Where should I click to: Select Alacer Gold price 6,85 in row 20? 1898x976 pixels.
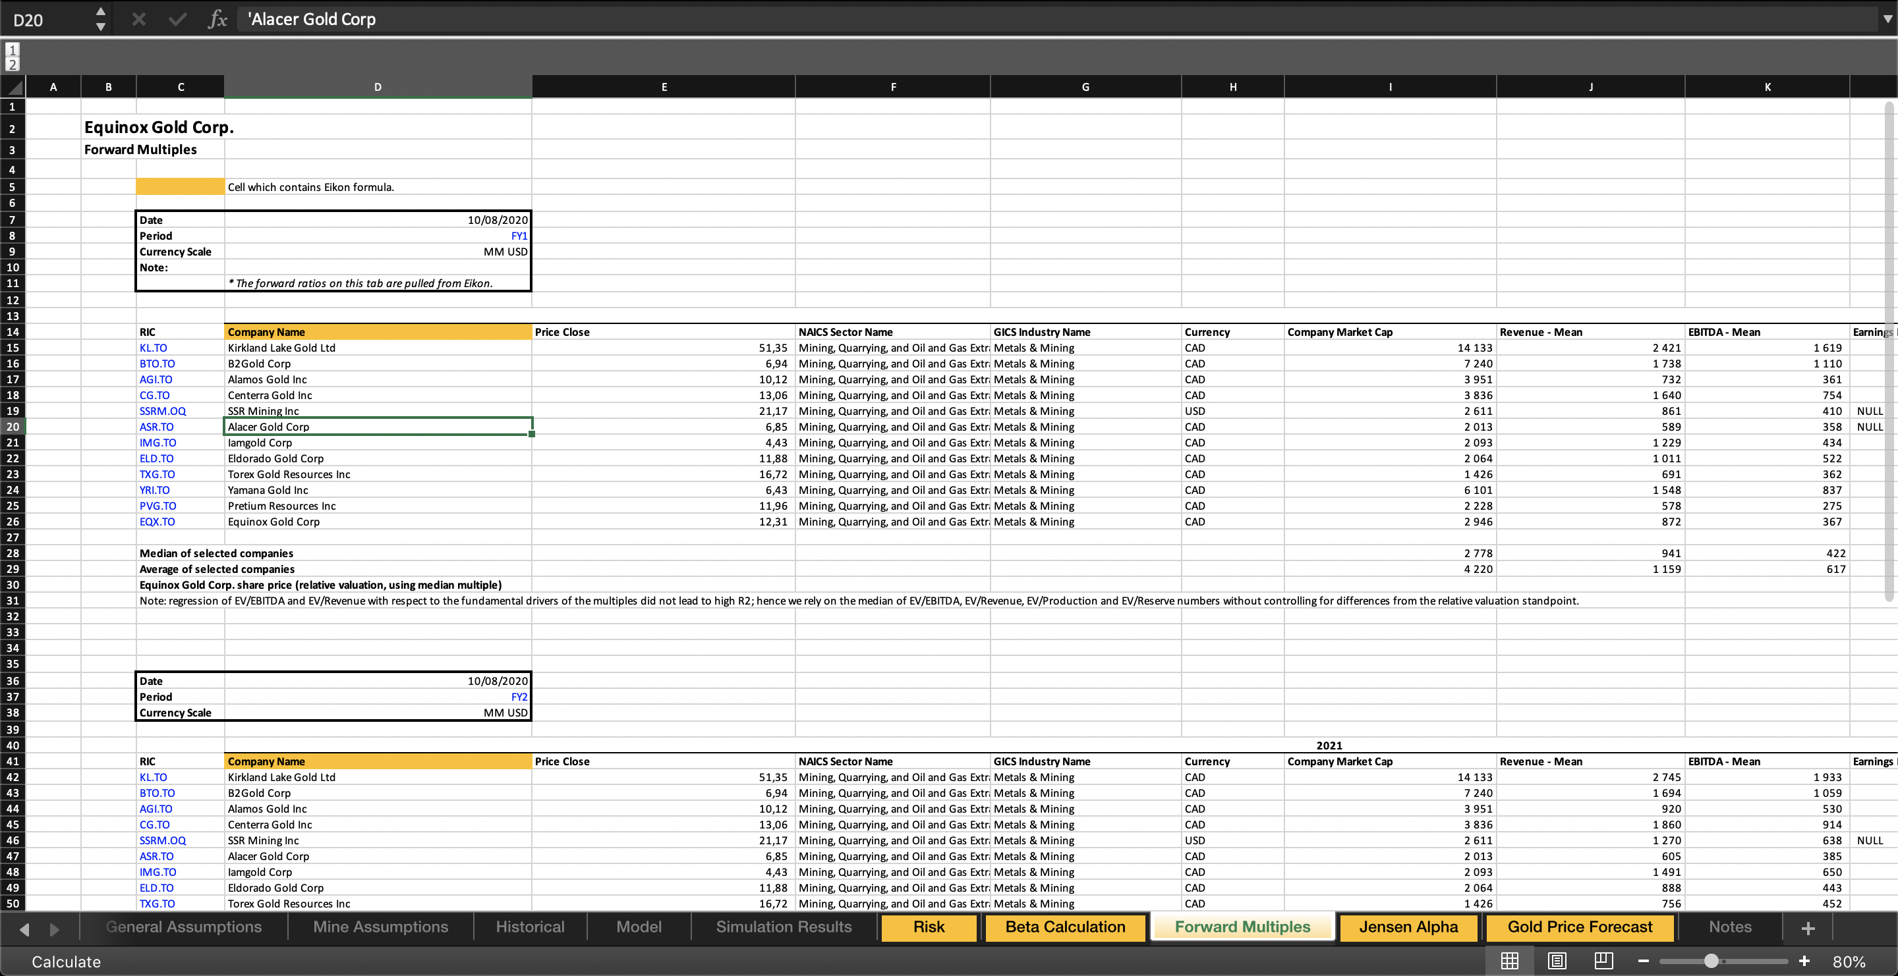664,427
